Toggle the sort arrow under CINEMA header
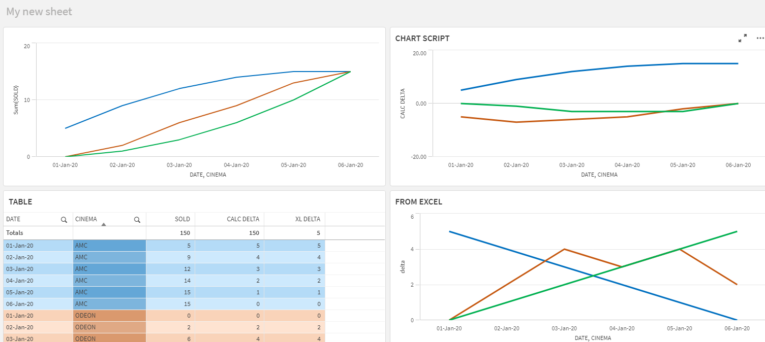 [104, 224]
